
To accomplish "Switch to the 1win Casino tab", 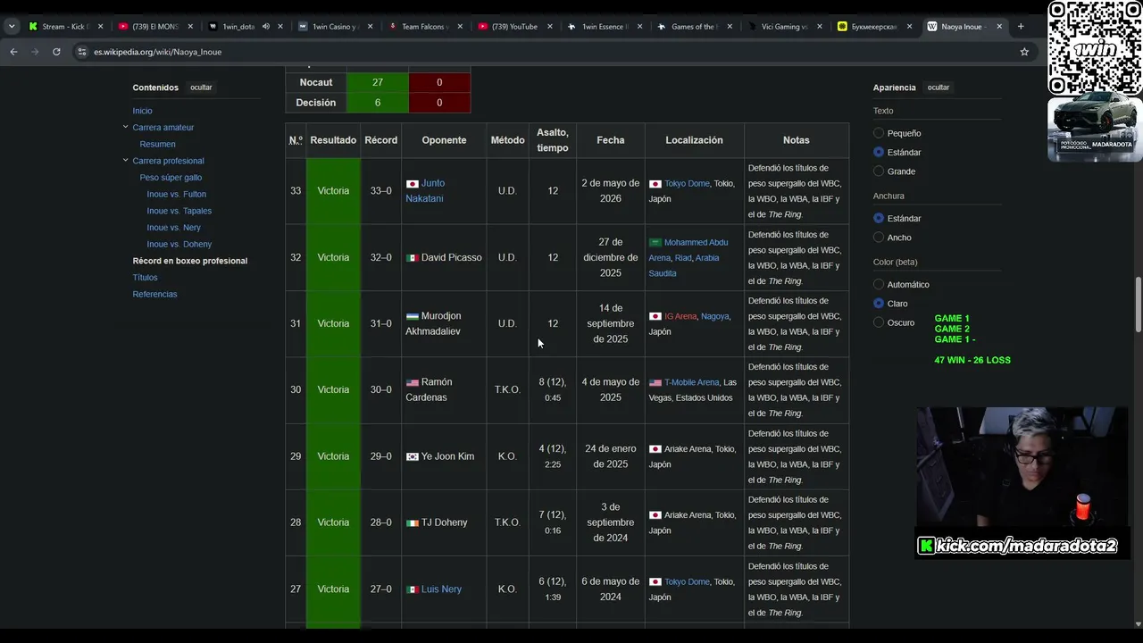I will click(x=335, y=27).
